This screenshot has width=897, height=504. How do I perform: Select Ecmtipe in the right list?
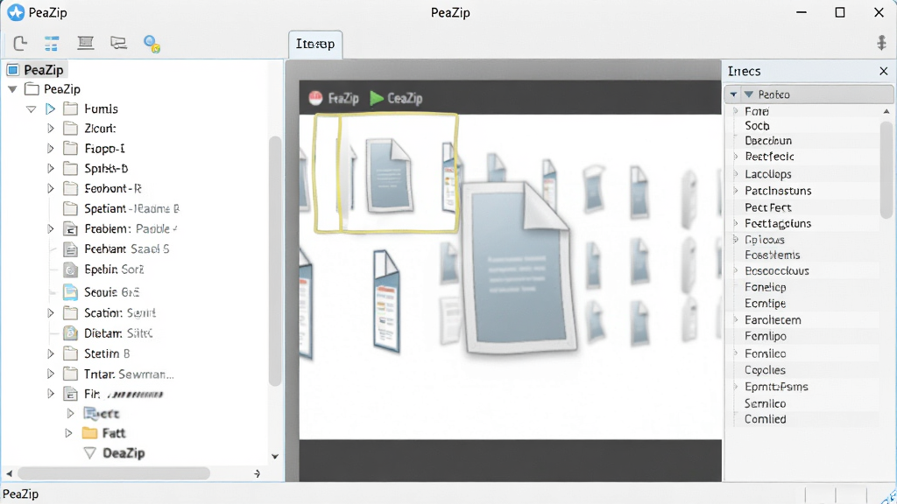[766, 304]
